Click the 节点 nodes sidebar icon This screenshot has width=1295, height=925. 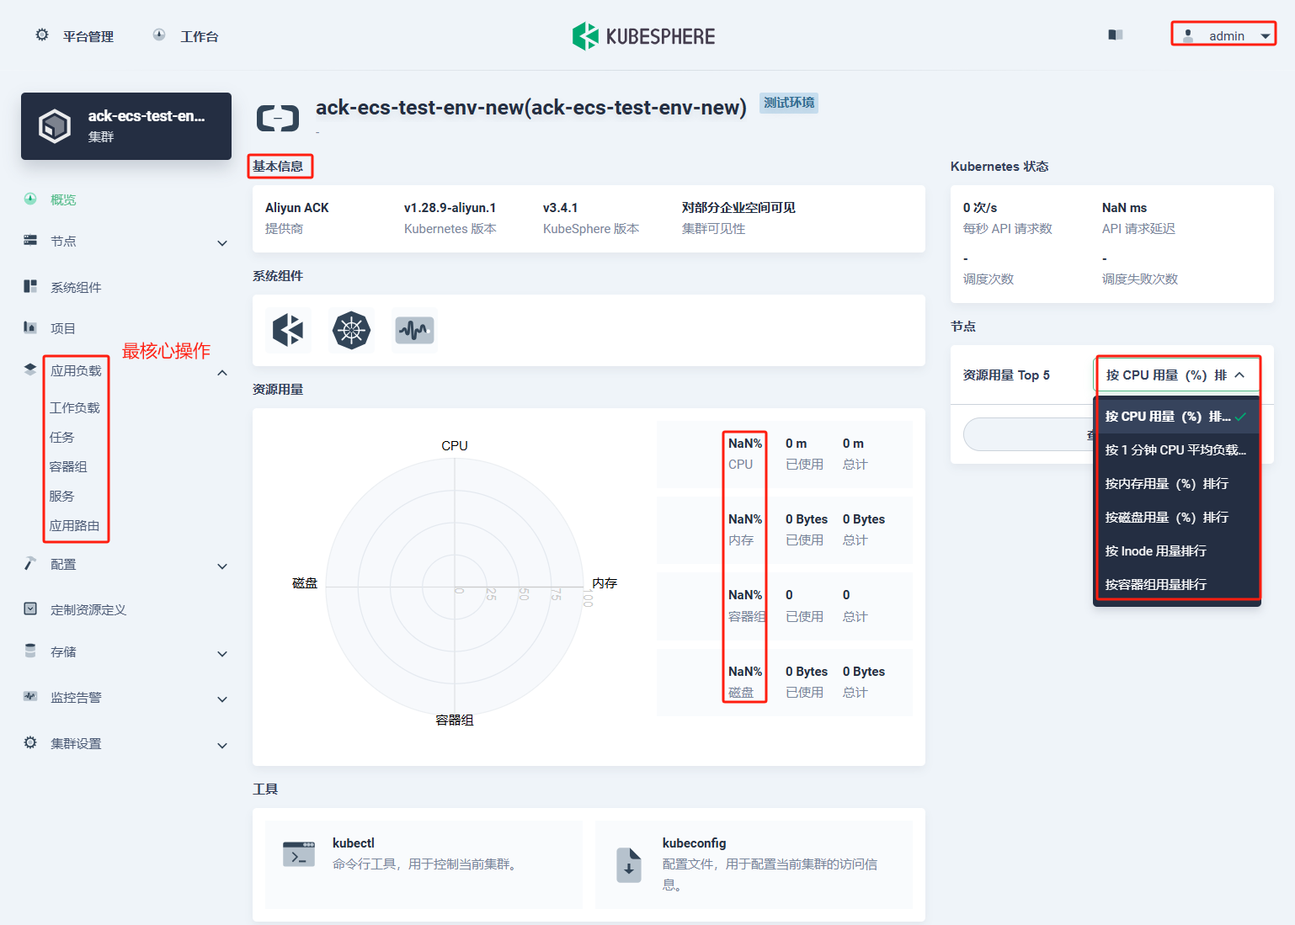click(x=30, y=240)
